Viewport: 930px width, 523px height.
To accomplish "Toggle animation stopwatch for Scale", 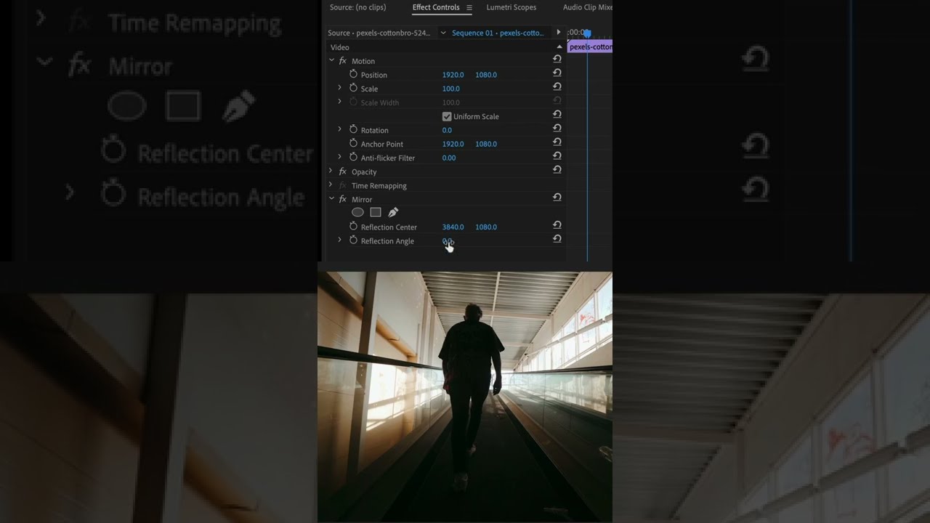I will click(354, 88).
